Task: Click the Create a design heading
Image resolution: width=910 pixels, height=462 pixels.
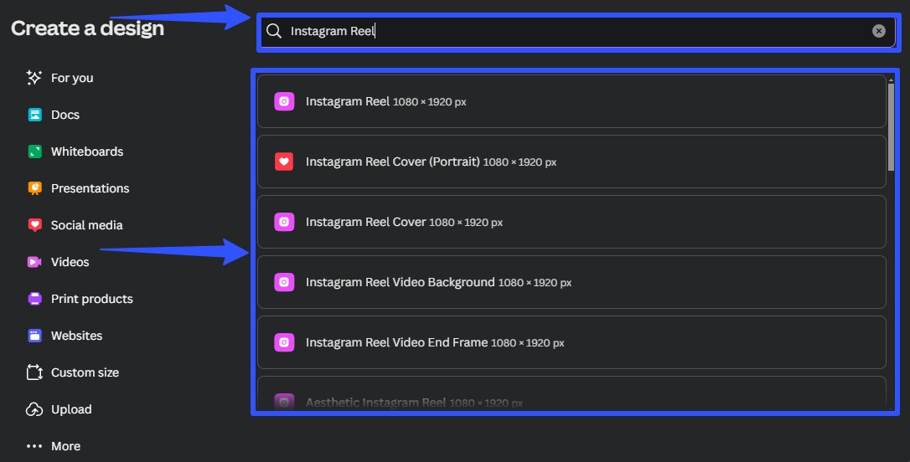Action: click(x=88, y=28)
